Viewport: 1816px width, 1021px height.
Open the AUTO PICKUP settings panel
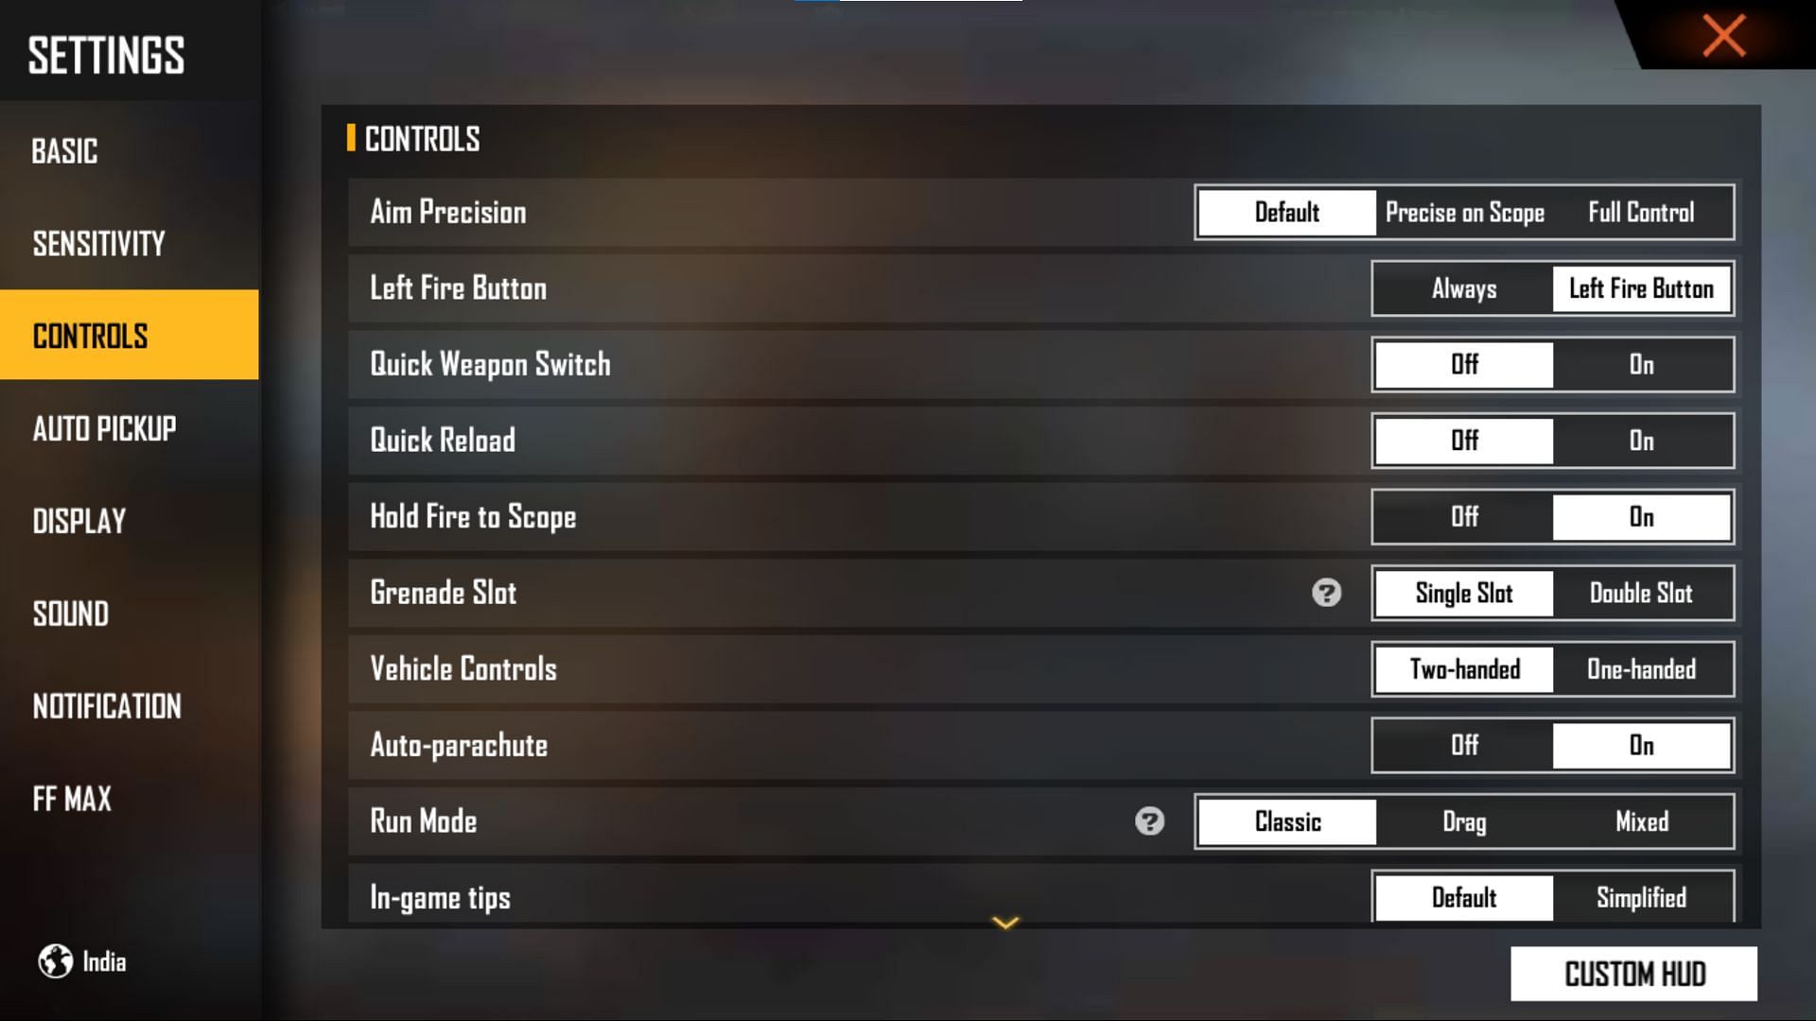(103, 429)
